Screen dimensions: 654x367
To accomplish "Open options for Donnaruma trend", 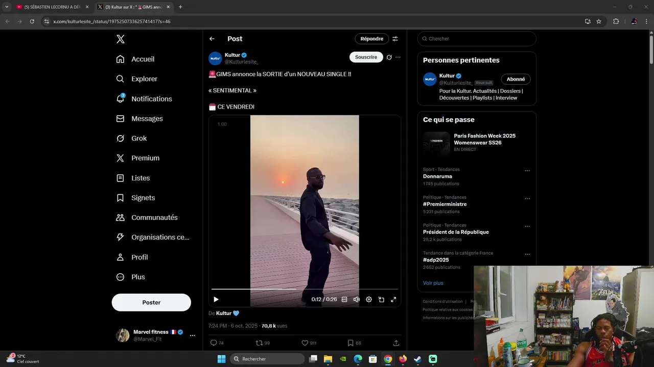I will [527, 171].
